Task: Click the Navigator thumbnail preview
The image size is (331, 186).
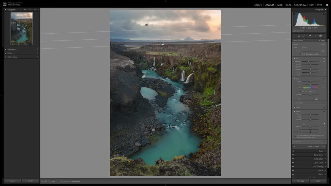Action: 22,29
